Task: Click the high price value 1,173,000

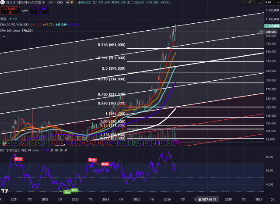Action: [x=103, y=2]
